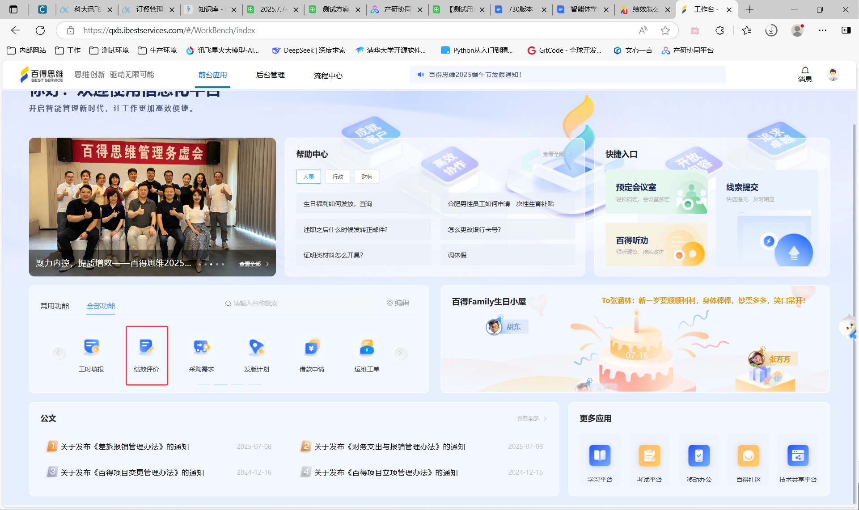Switch to 后台管理 tab

pos(270,75)
